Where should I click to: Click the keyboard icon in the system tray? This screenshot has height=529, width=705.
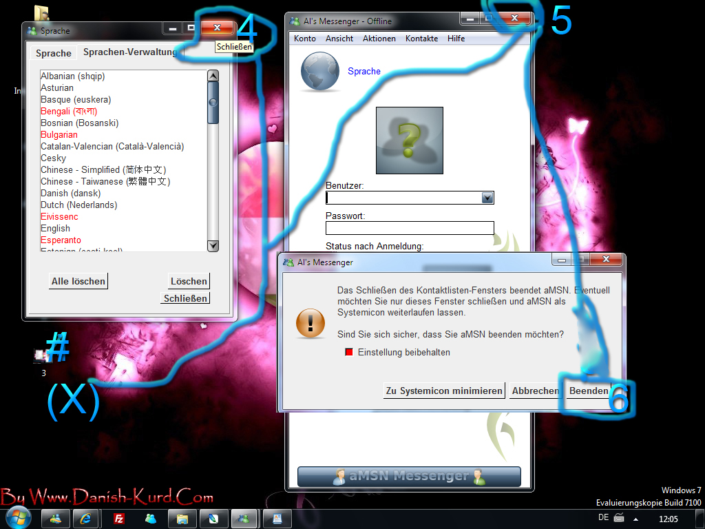click(x=619, y=518)
